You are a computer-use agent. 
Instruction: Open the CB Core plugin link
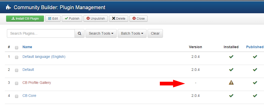[x=29, y=96]
